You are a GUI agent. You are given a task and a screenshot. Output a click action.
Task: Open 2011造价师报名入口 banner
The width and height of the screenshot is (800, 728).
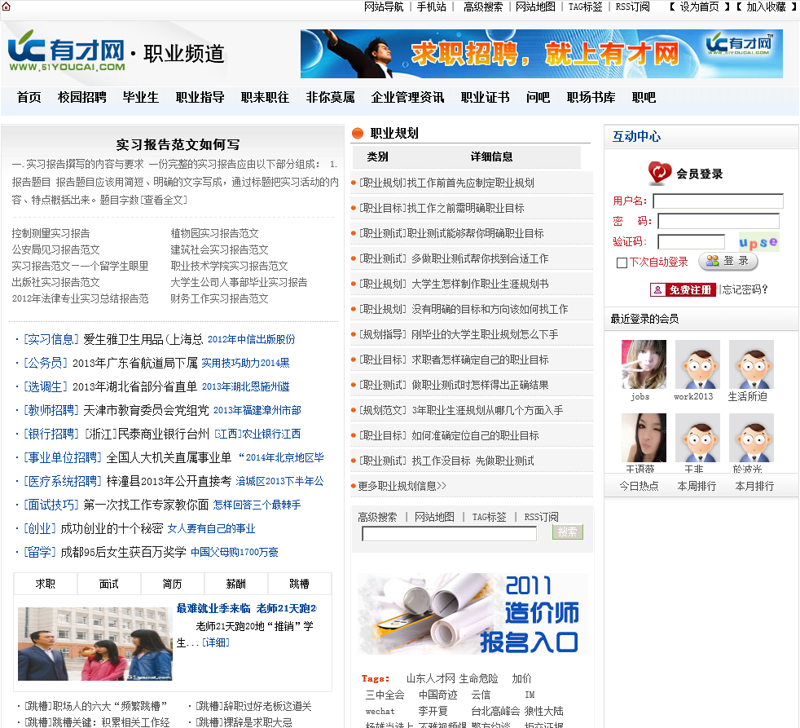tap(473, 614)
